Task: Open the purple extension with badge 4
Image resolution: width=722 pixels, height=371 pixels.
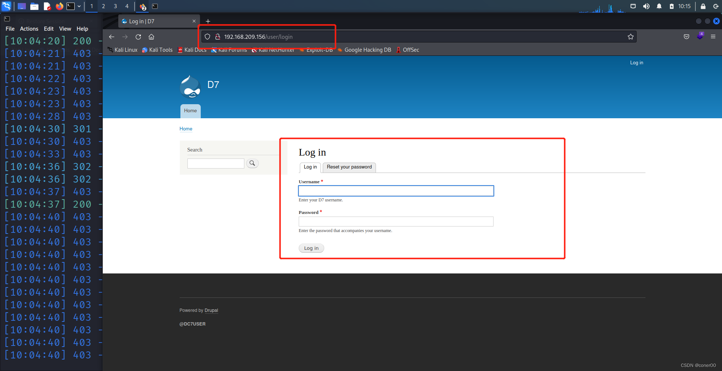Action: [x=700, y=36]
